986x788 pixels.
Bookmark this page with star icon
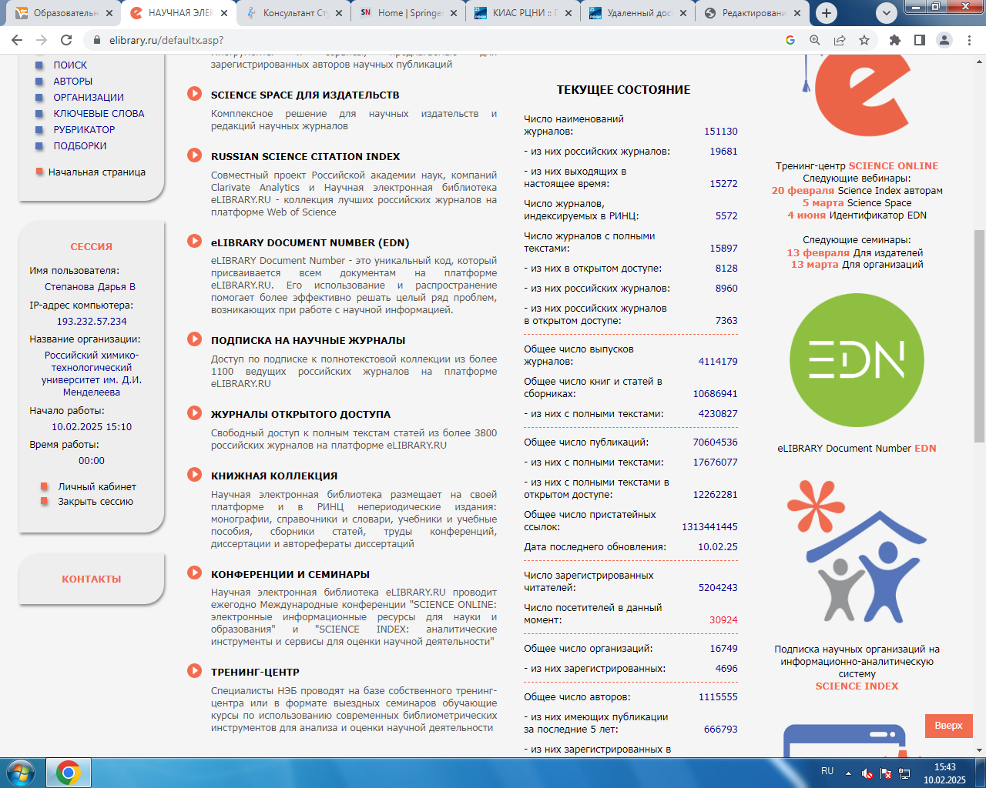pos(864,40)
